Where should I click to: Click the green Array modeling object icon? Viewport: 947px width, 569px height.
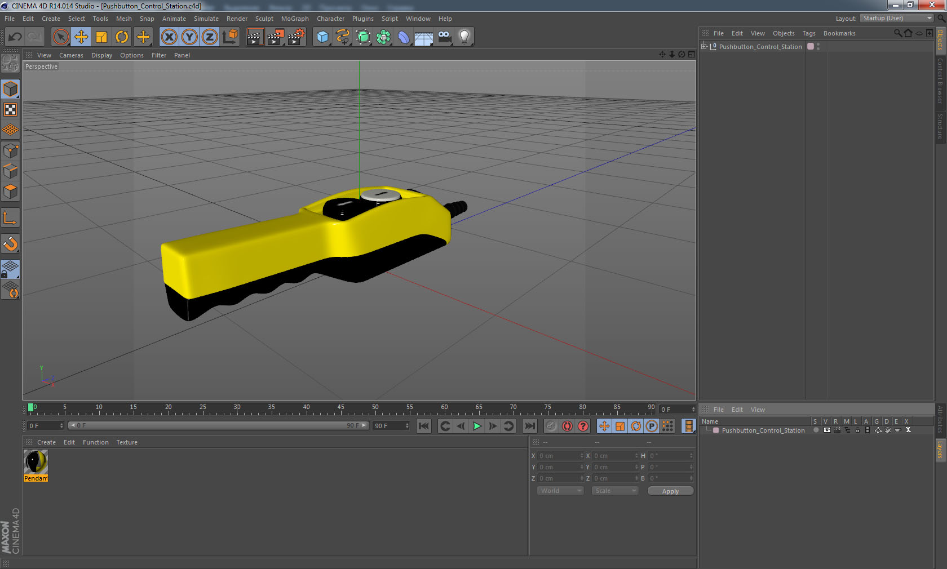tap(383, 37)
